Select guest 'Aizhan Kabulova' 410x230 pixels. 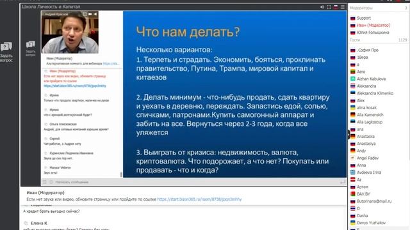click(x=372, y=79)
